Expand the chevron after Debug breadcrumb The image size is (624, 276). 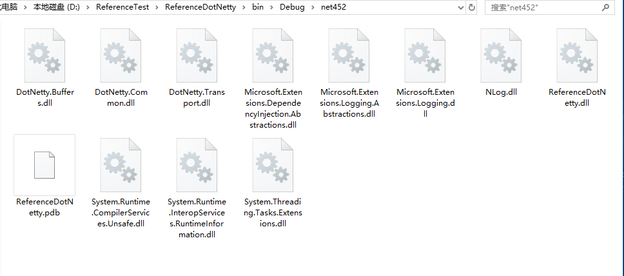pyautogui.click(x=313, y=7)
